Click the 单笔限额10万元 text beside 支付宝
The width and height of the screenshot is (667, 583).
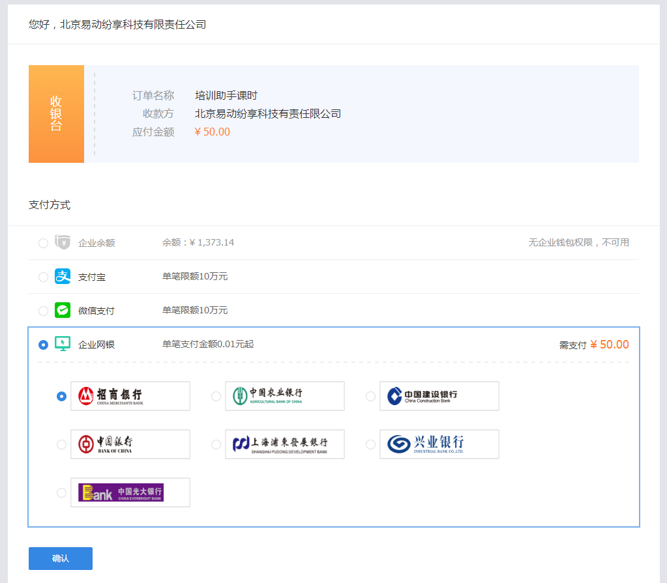pos(195,276)
